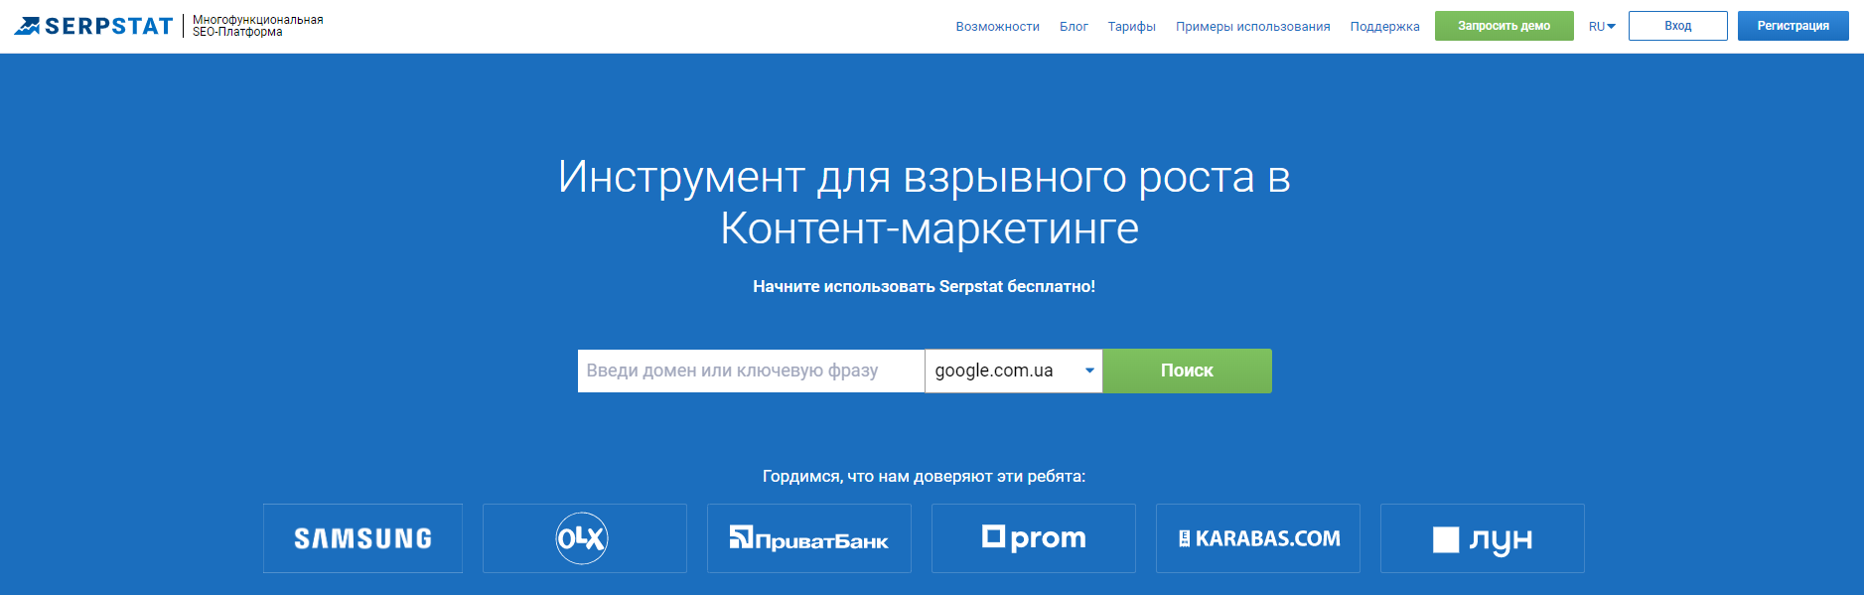
Task: Open the Возможности menu
Action: click(997, 27)
